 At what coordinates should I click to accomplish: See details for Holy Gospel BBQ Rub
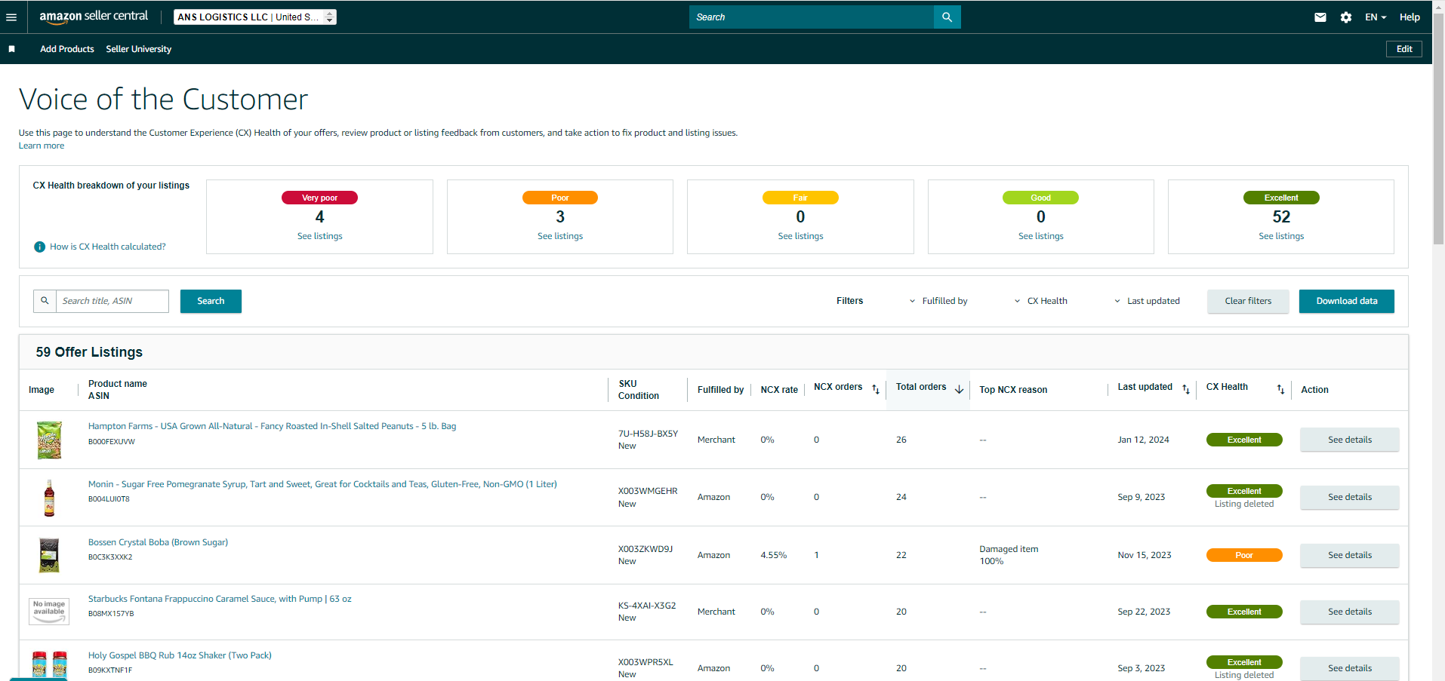tap(1350, 668)
